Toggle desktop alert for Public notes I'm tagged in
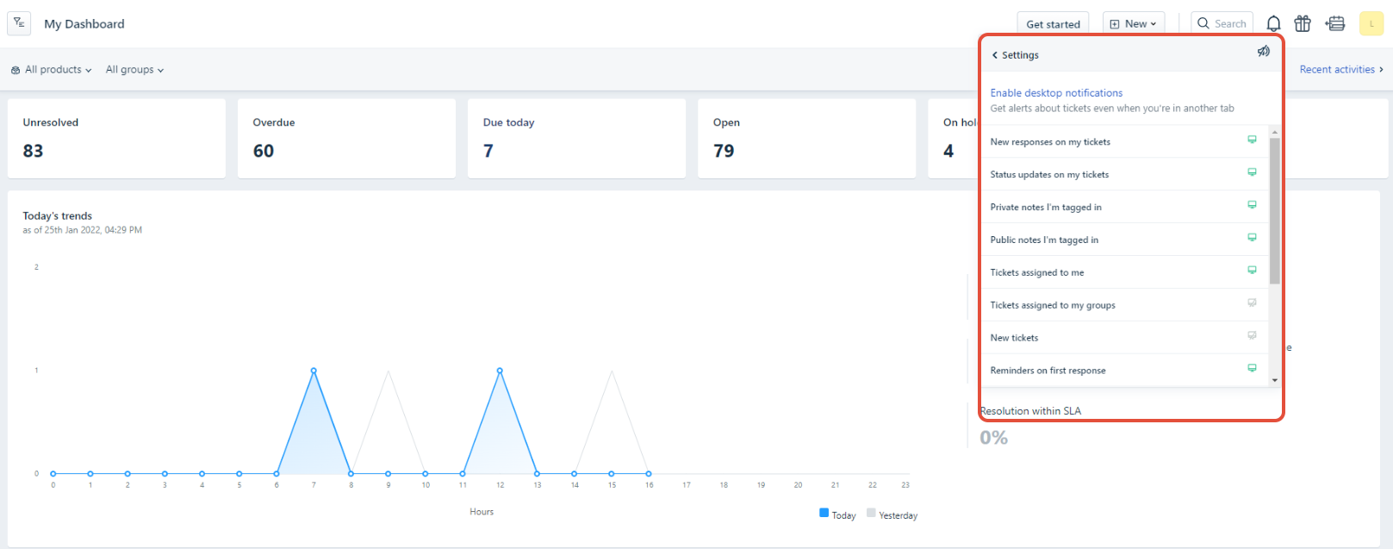The image size is (1393, 549). point(1252,238)
